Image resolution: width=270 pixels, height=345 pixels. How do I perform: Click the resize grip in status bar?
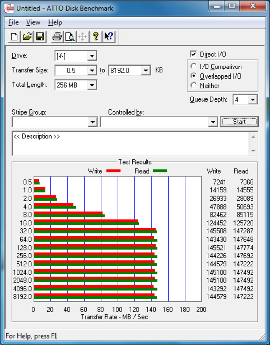click(262, 336)
